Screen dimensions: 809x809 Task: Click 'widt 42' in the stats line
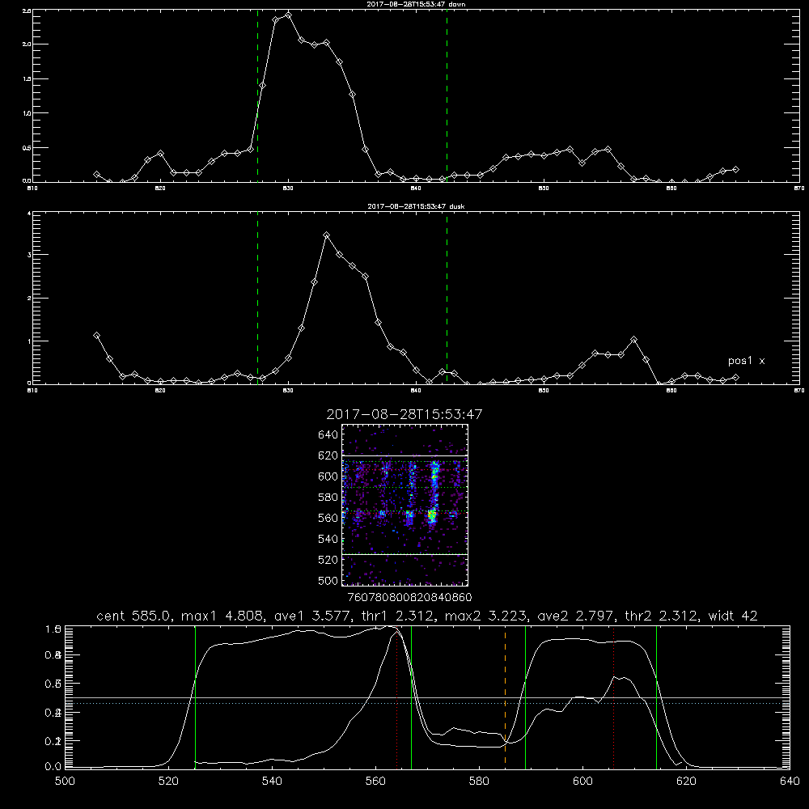coord(733,616)
